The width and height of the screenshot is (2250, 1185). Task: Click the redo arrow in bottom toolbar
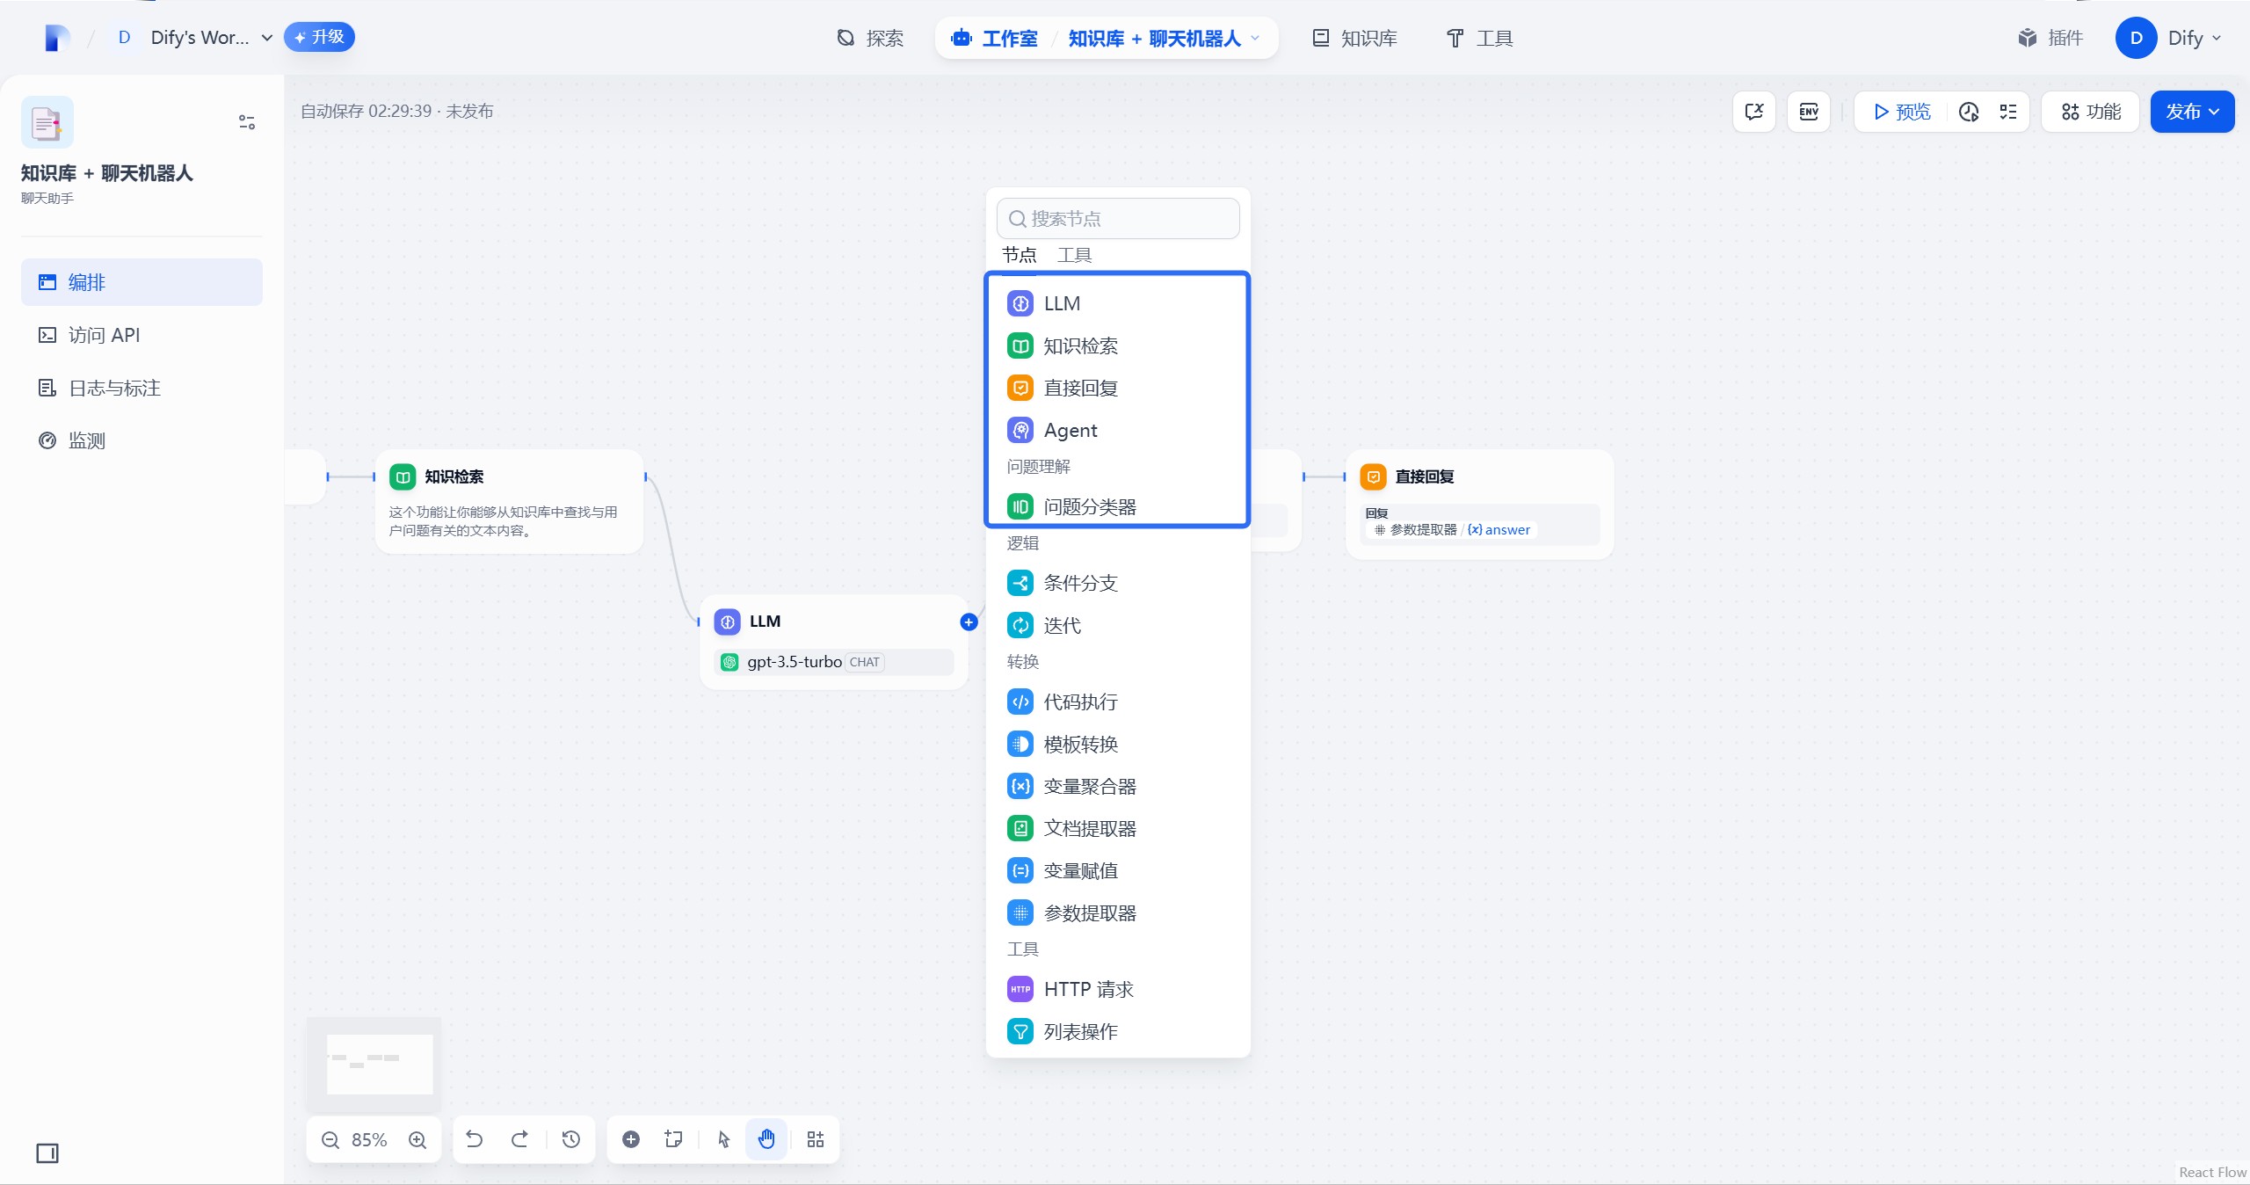pos(520,1139)
